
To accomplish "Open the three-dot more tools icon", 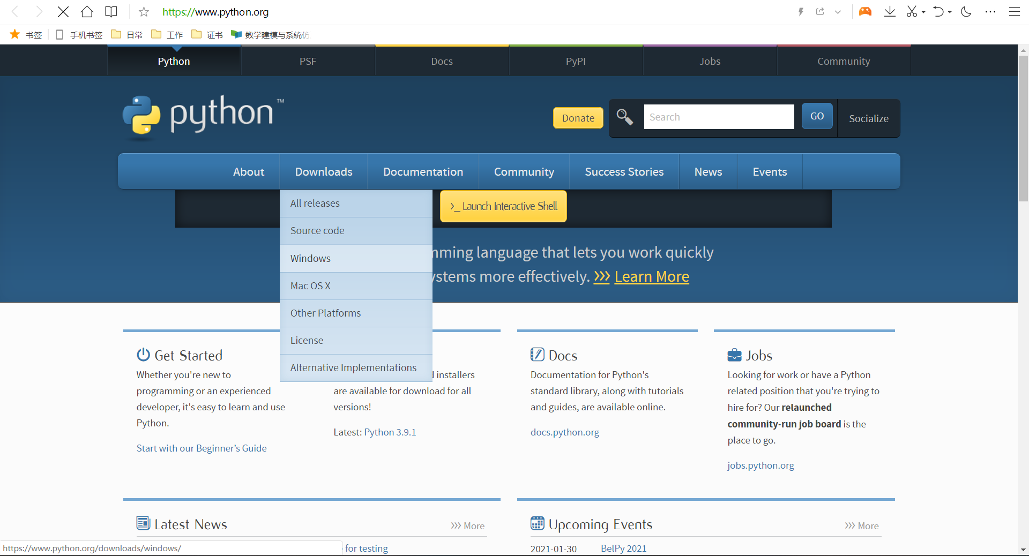I will click(990, 12).
